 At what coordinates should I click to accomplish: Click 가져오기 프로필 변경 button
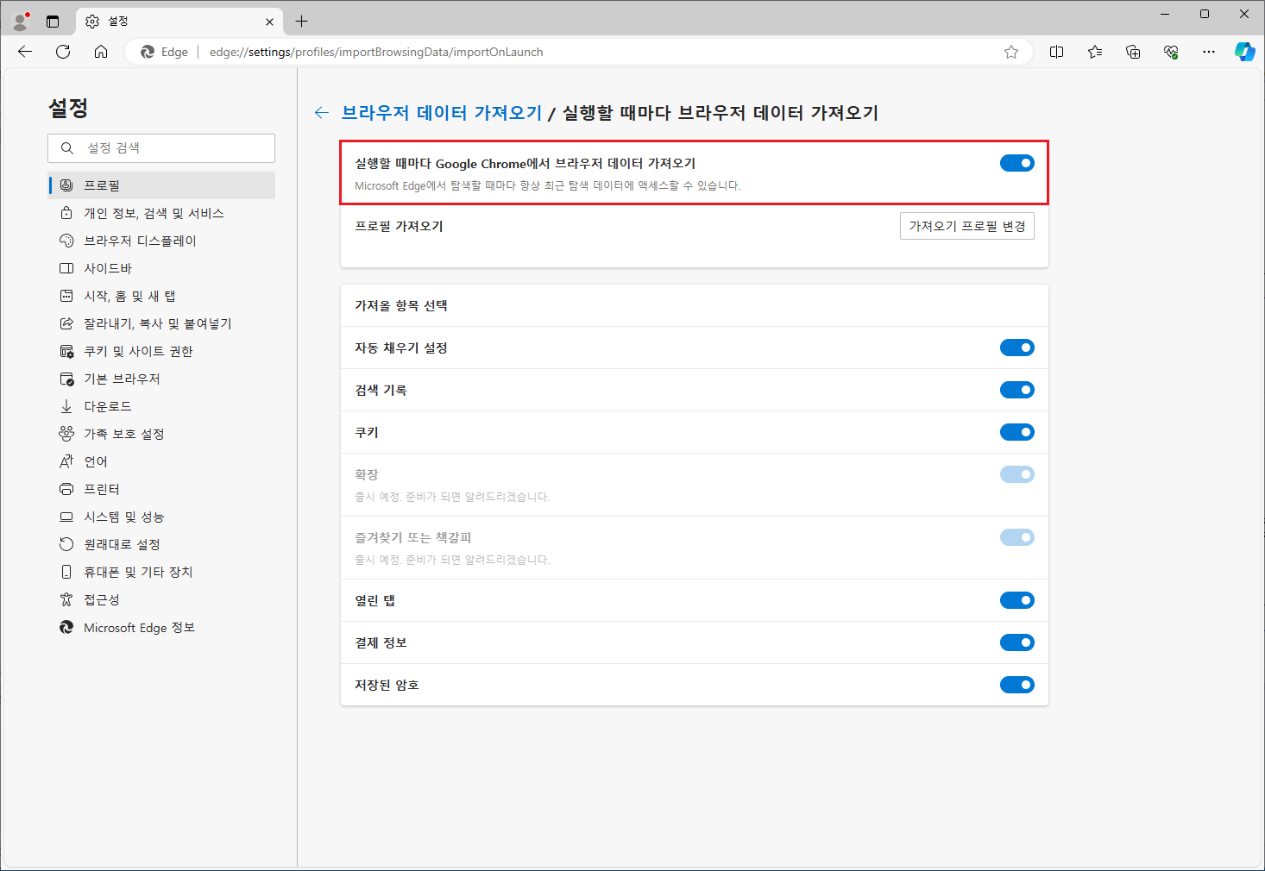(x=966, y=226)
